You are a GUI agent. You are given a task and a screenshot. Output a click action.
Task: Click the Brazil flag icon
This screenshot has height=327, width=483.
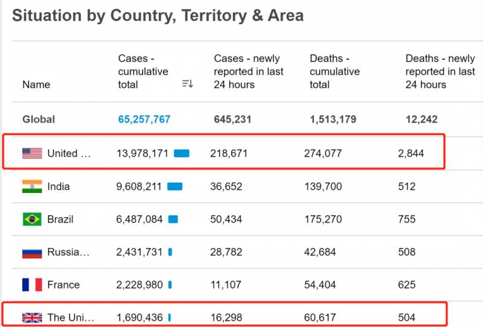tap(32, 219)
